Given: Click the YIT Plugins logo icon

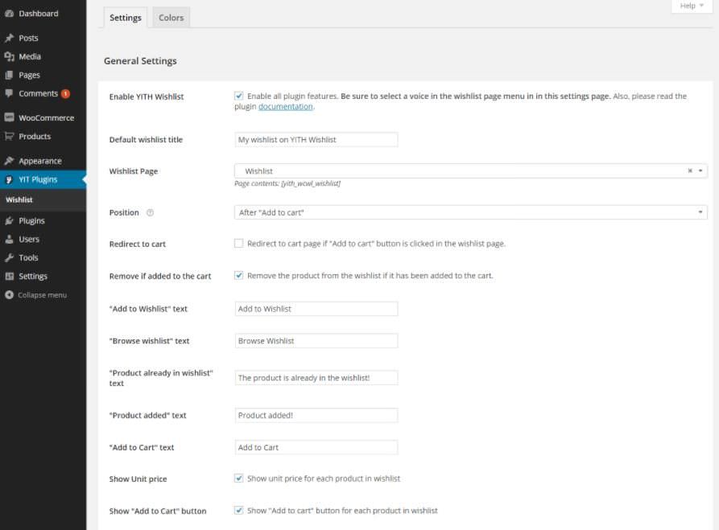Looking at the screenshot, I should [9, 179].
